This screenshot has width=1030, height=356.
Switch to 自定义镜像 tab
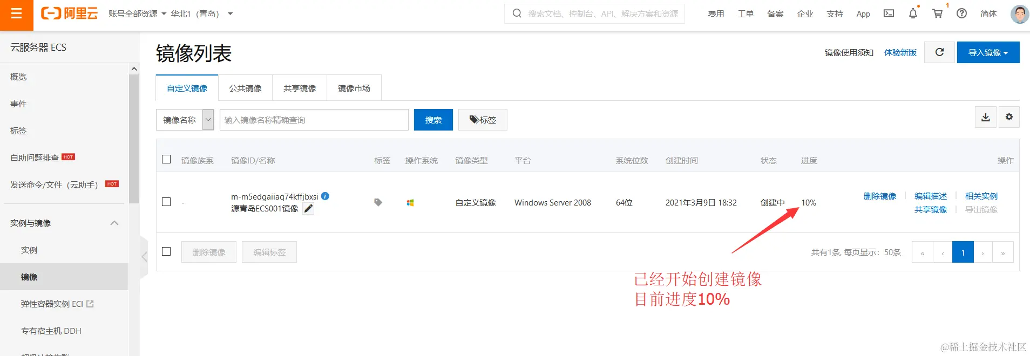[x=187, y=88]
